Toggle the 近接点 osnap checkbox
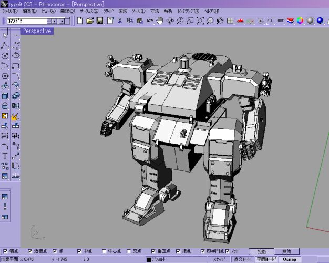329x263 pixels. 30,251
